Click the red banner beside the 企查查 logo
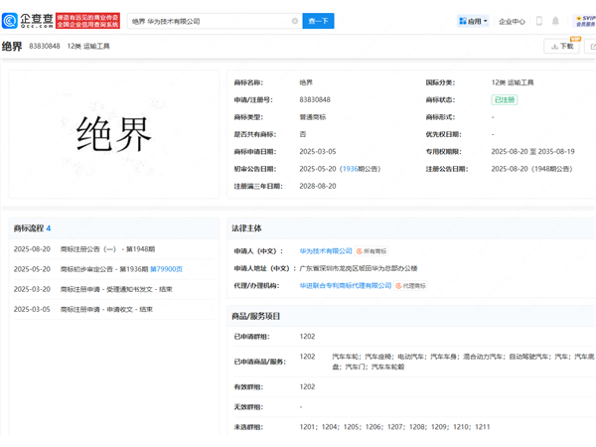Viewport: 596px width, 447px height. tap(87, 21)
